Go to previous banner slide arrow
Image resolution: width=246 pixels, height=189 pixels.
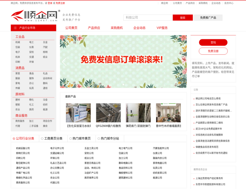click(64, 62)
